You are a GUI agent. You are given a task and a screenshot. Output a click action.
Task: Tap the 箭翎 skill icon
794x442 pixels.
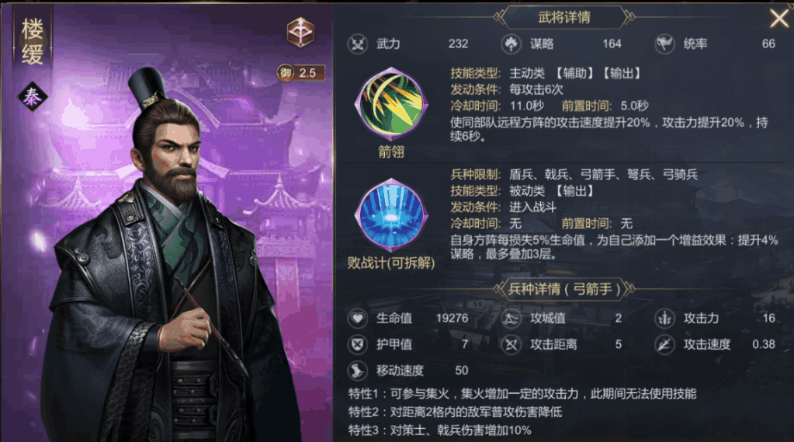coord(391,104)
